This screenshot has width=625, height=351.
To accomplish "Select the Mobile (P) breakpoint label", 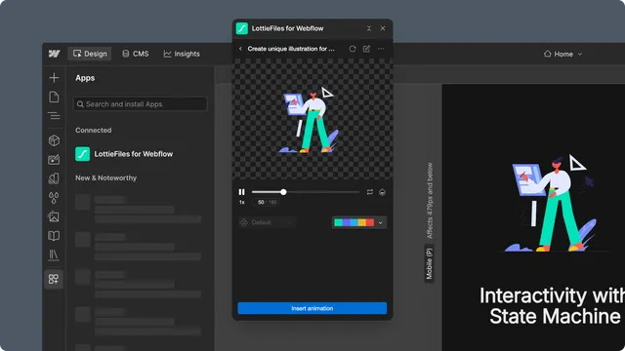I will tap(429, 263).
